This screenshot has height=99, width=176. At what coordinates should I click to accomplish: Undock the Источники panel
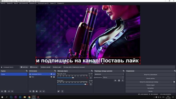(x=55, y=71)
